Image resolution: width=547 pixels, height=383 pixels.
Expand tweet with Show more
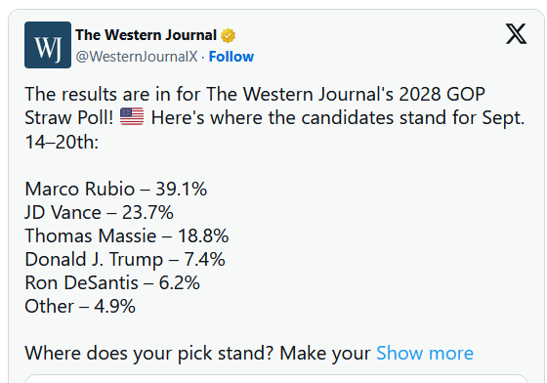[x=425, y=353]
